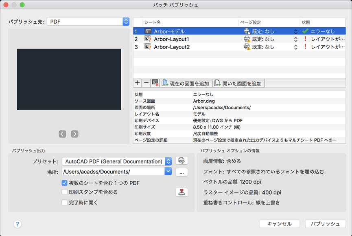This screenshot has height=236, width=352.
Task: Open the help question mark button
Action: pos(17,224)
